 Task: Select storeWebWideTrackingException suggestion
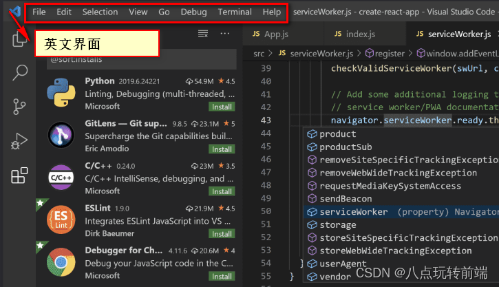point(401,251)
